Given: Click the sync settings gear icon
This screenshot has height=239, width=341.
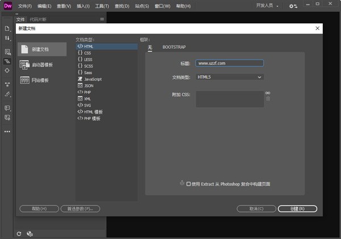Looking at the screenshot, I should pos(293,6).
